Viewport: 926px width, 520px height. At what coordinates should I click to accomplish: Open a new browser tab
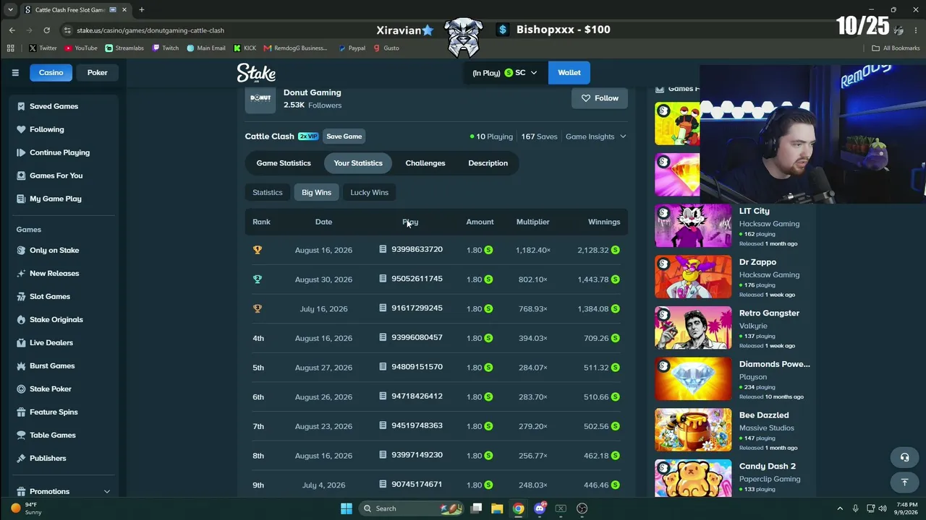[x=142, y=10]
